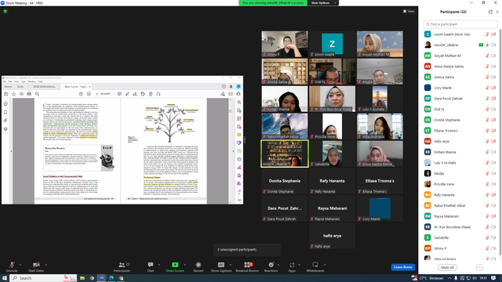Toggle microphone for Rafy Hananta
The width and height of the screenshot is (502, 282).
coord(487,195)
